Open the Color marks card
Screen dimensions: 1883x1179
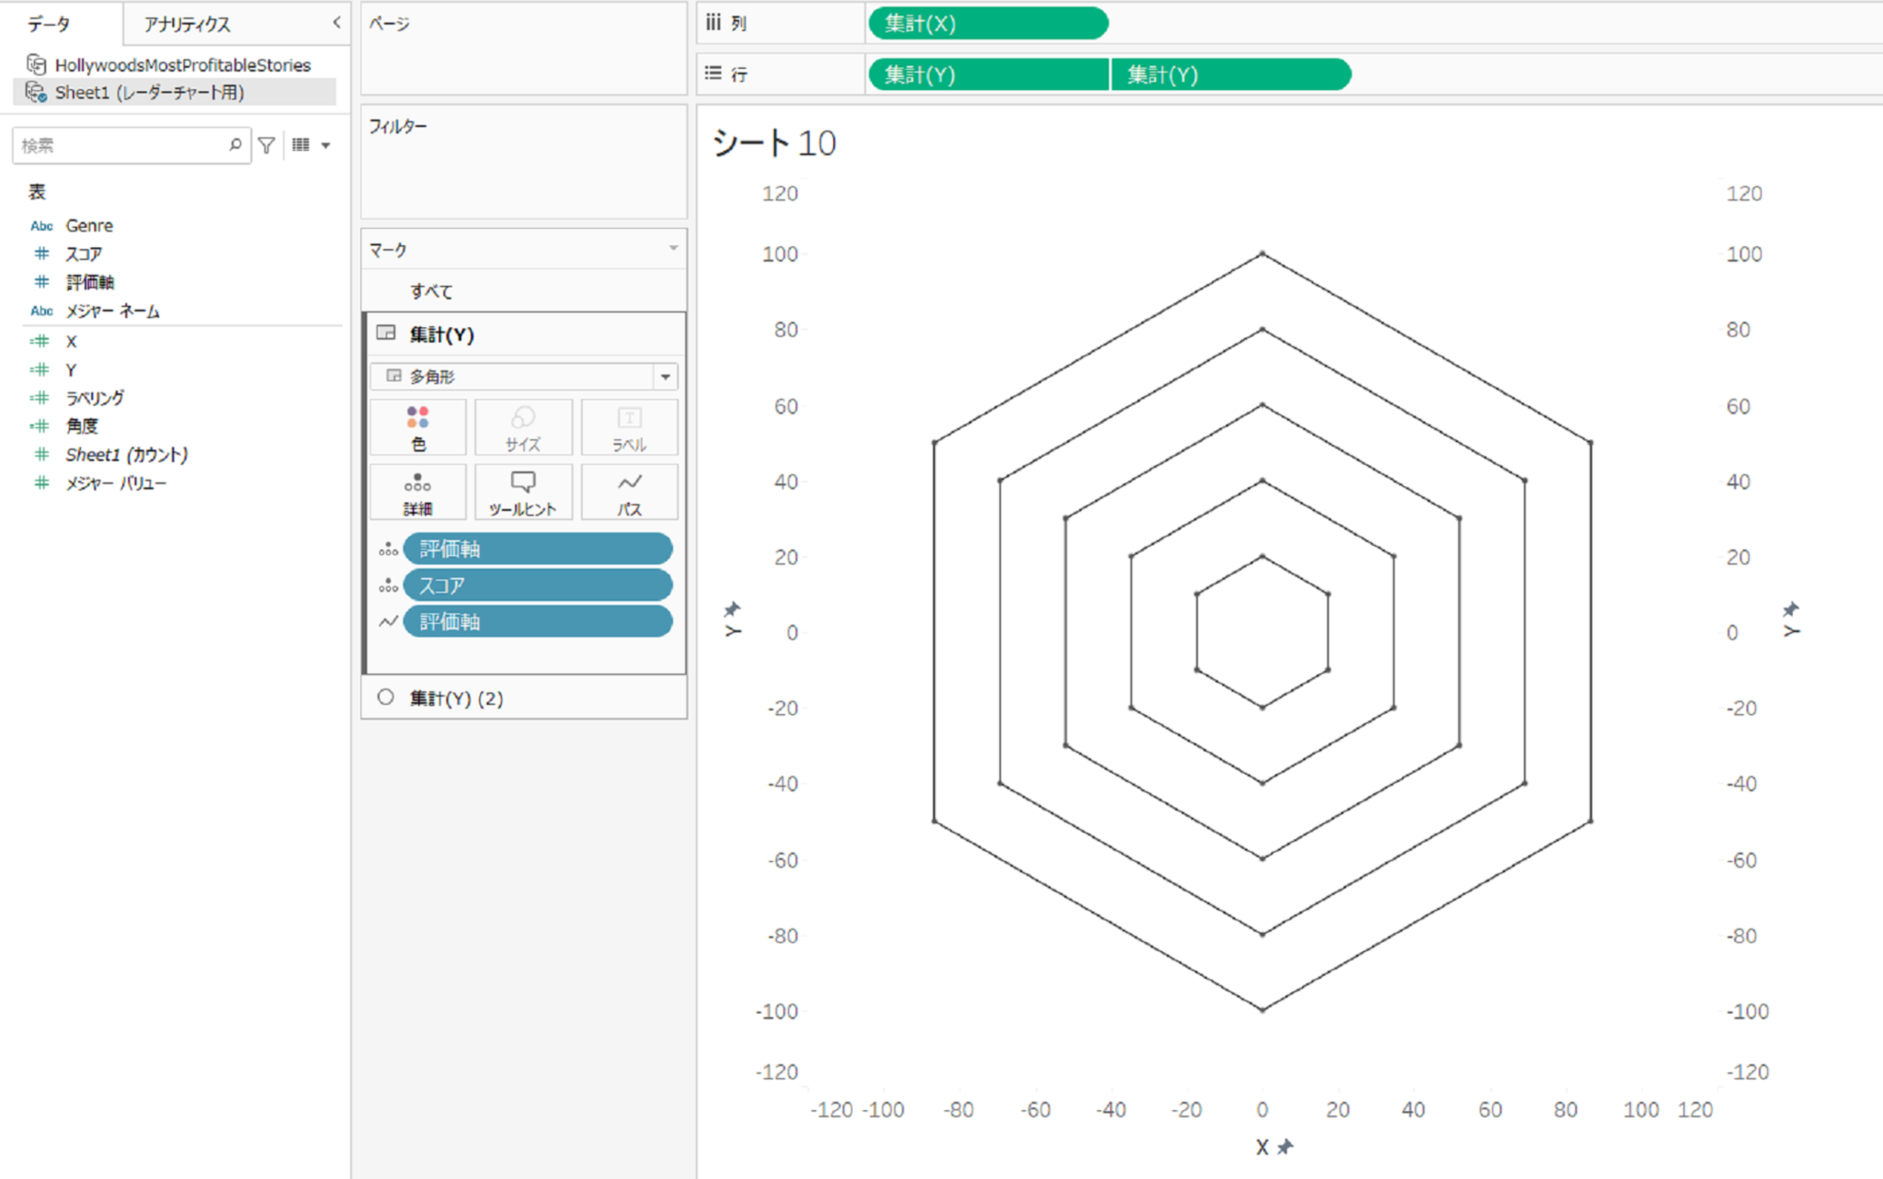click(417, 427)
